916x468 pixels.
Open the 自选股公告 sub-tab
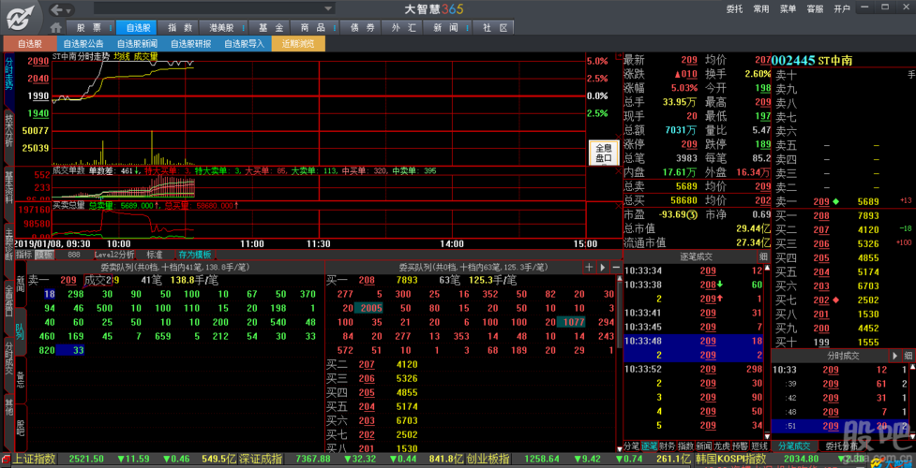click(x=83, y=44)
